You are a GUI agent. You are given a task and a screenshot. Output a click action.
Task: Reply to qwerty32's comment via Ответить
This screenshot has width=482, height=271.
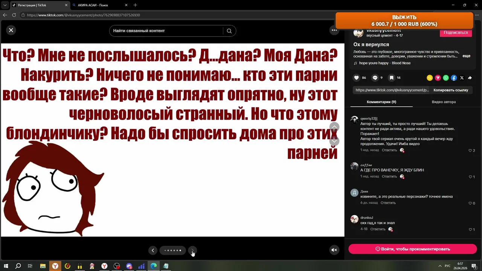[389, 150]
